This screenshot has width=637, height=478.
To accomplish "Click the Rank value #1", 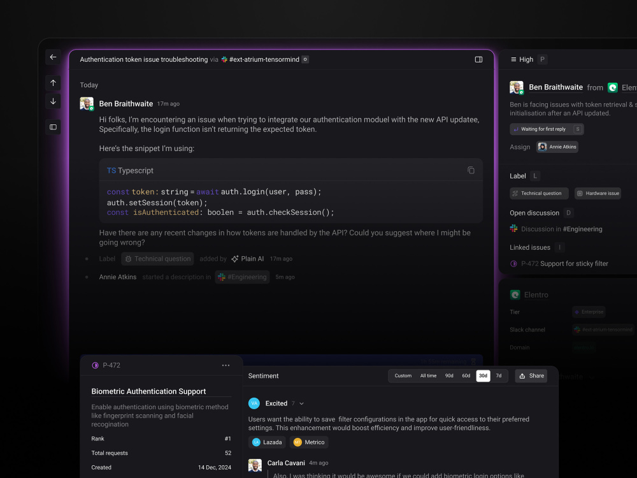I will (228, 439).
